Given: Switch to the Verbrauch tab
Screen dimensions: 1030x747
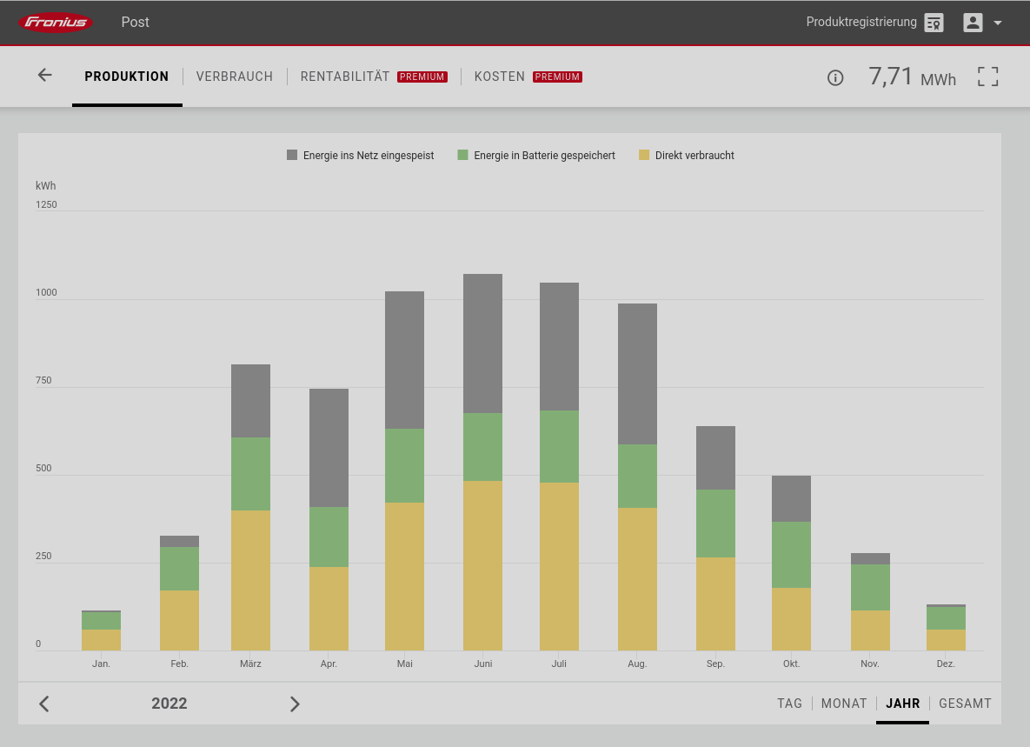Looking at the screenshot, I should coord(235,77).
